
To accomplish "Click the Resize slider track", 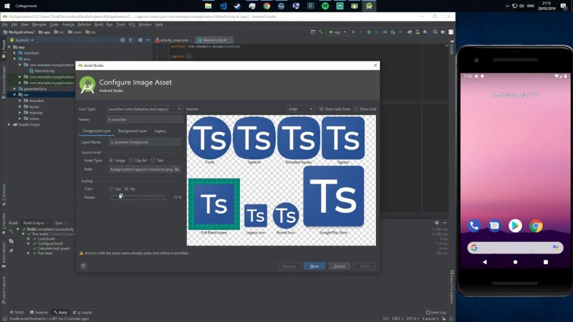I will [x=138, y=197].
